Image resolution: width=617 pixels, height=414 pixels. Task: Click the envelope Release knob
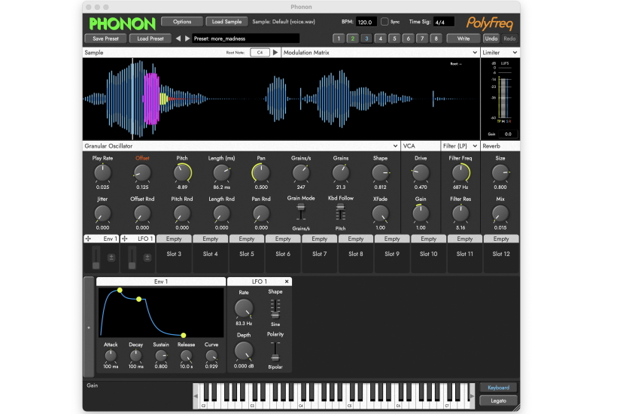coord(186,356)
